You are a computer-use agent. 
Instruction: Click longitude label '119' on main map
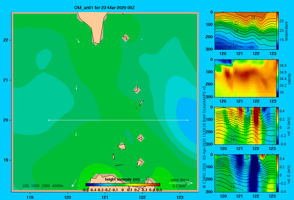pos(30,197)
